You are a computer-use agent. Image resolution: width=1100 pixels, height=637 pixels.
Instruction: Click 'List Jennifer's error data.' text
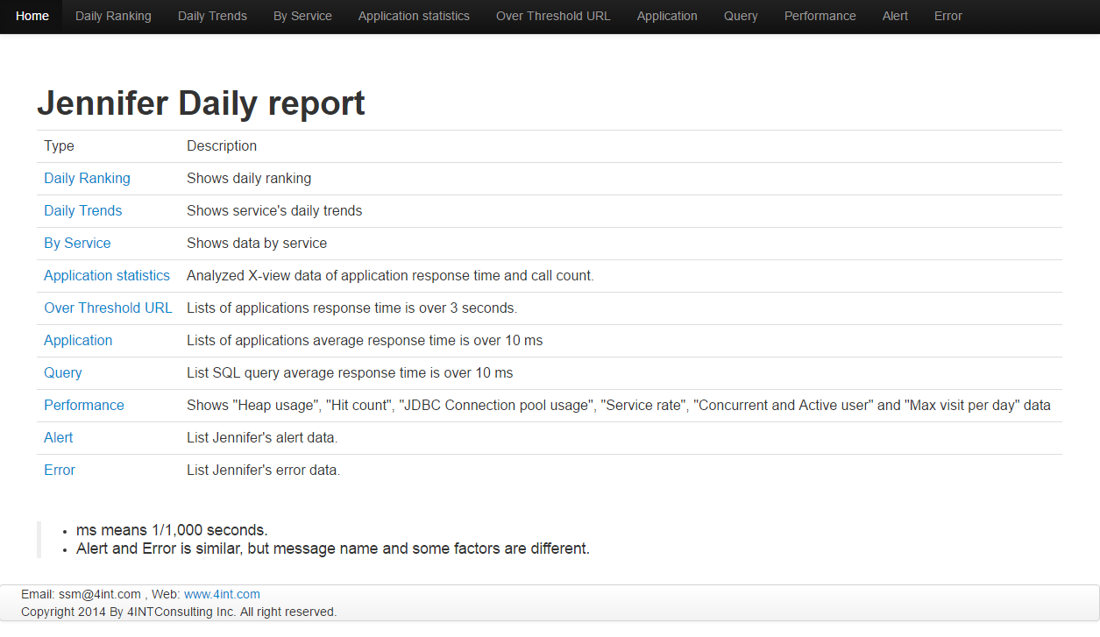point(263,470)
